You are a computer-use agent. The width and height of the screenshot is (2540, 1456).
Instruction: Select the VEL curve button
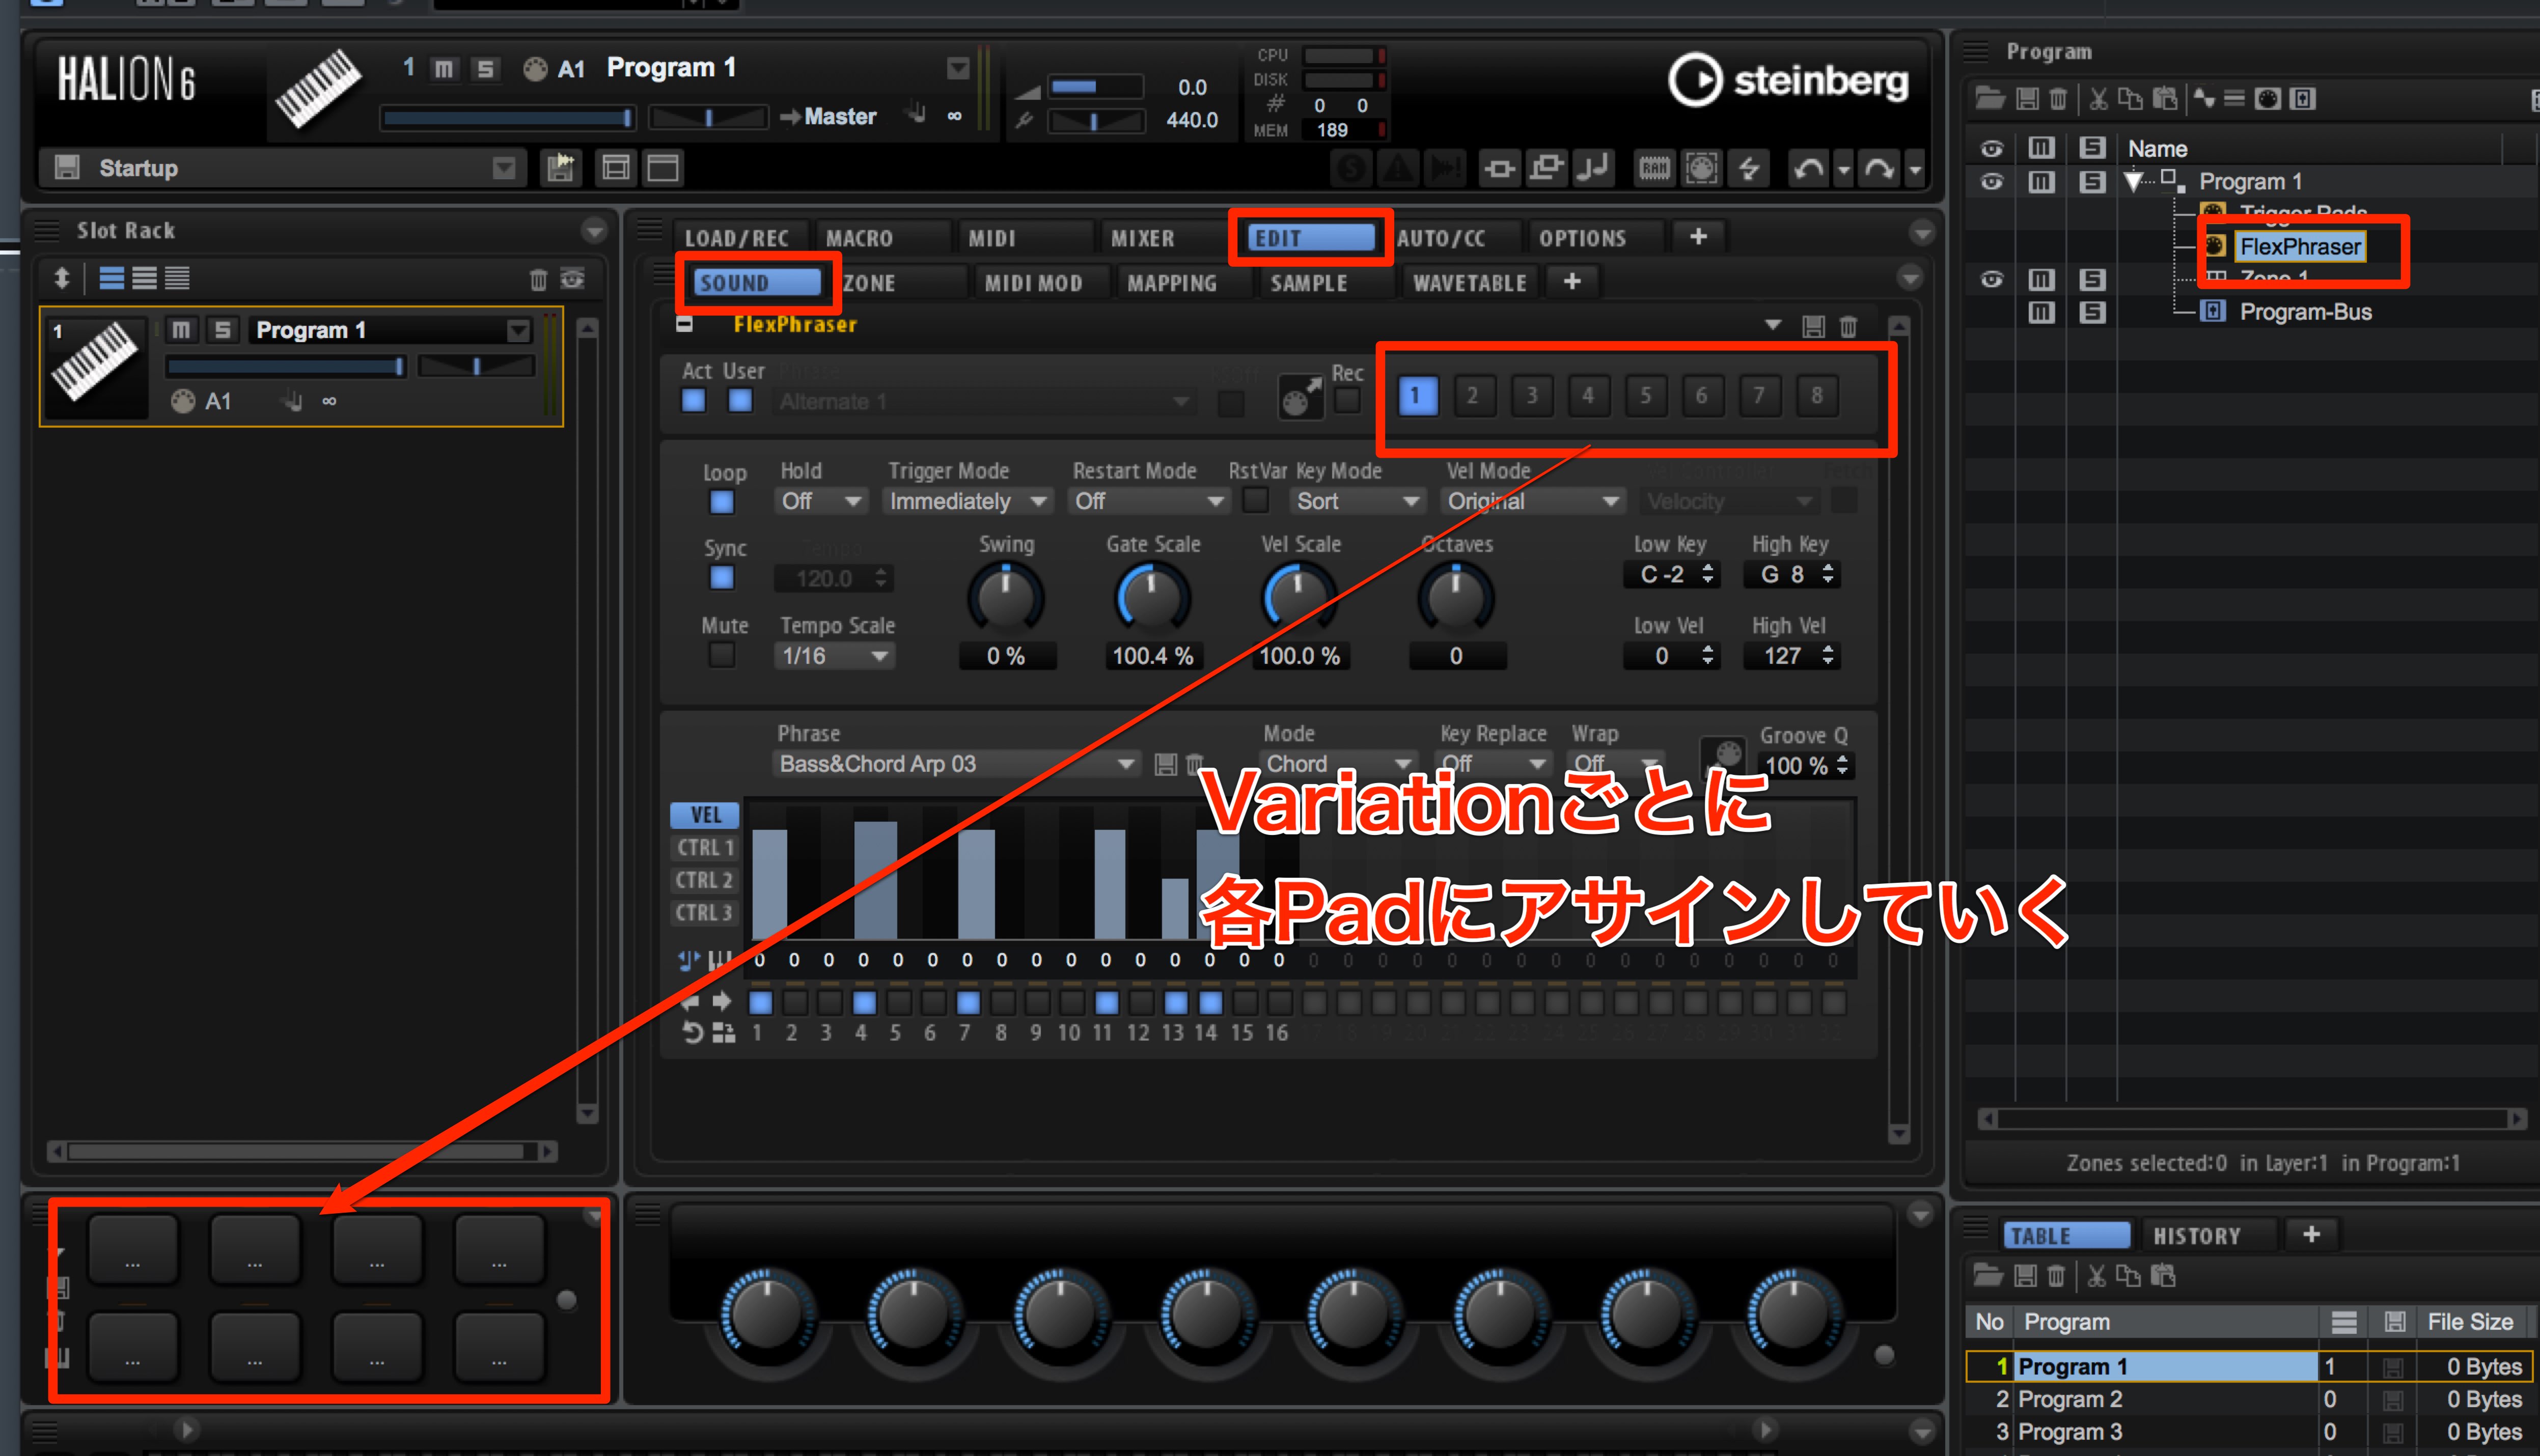pos(704,815)
